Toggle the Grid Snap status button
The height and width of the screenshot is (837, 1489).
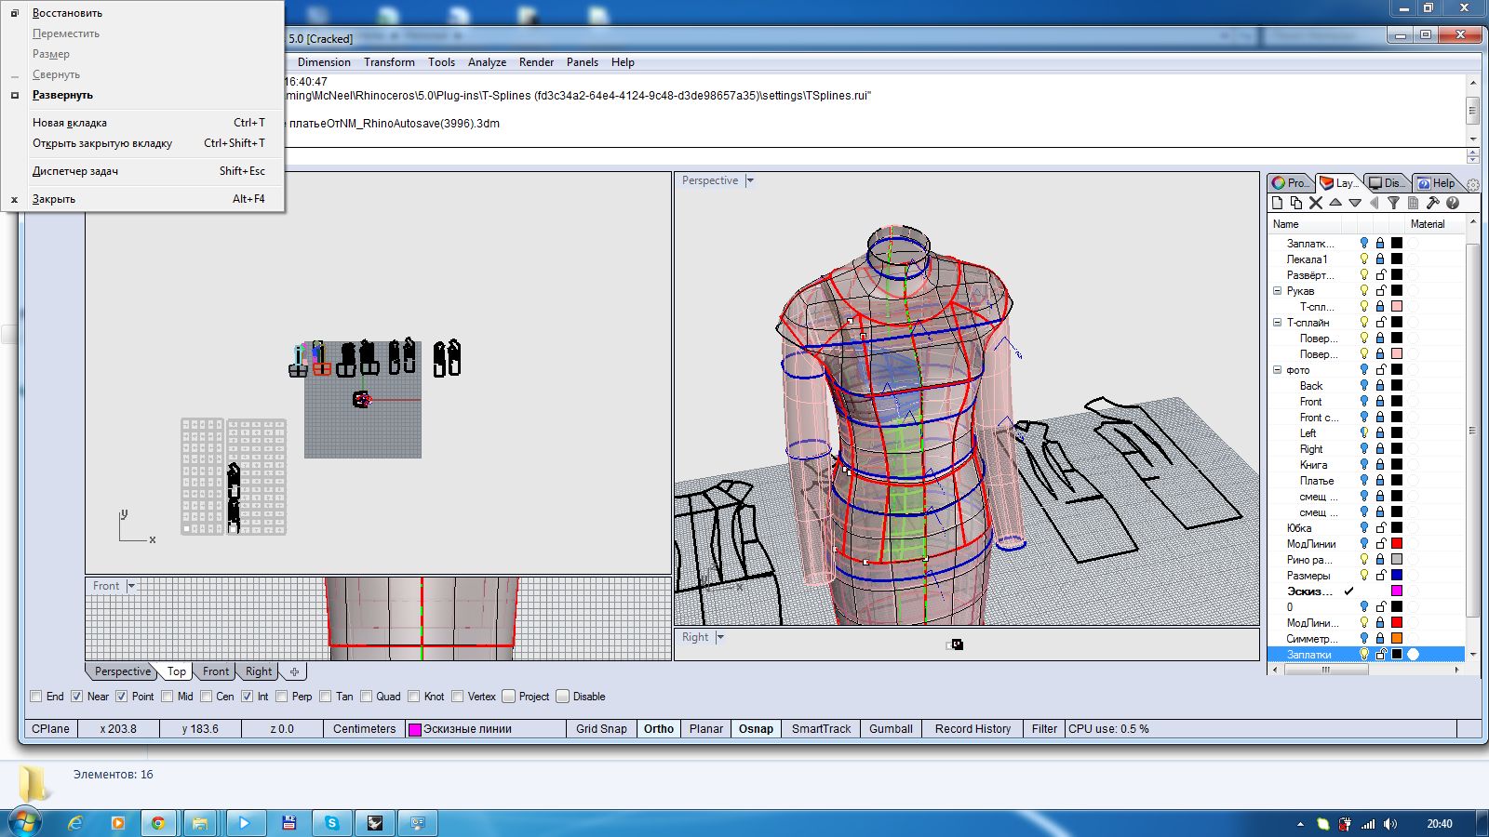[x=601, y=729]
